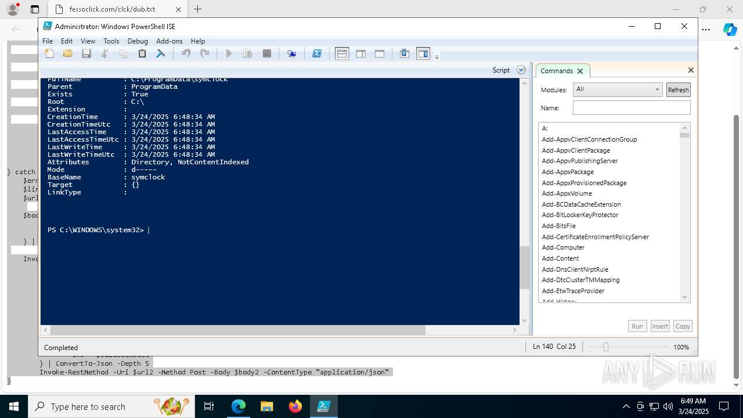743x418 pixels.
Task: Select Add-BitLockerKeyProtector command
Action: [x=580, y=215]
